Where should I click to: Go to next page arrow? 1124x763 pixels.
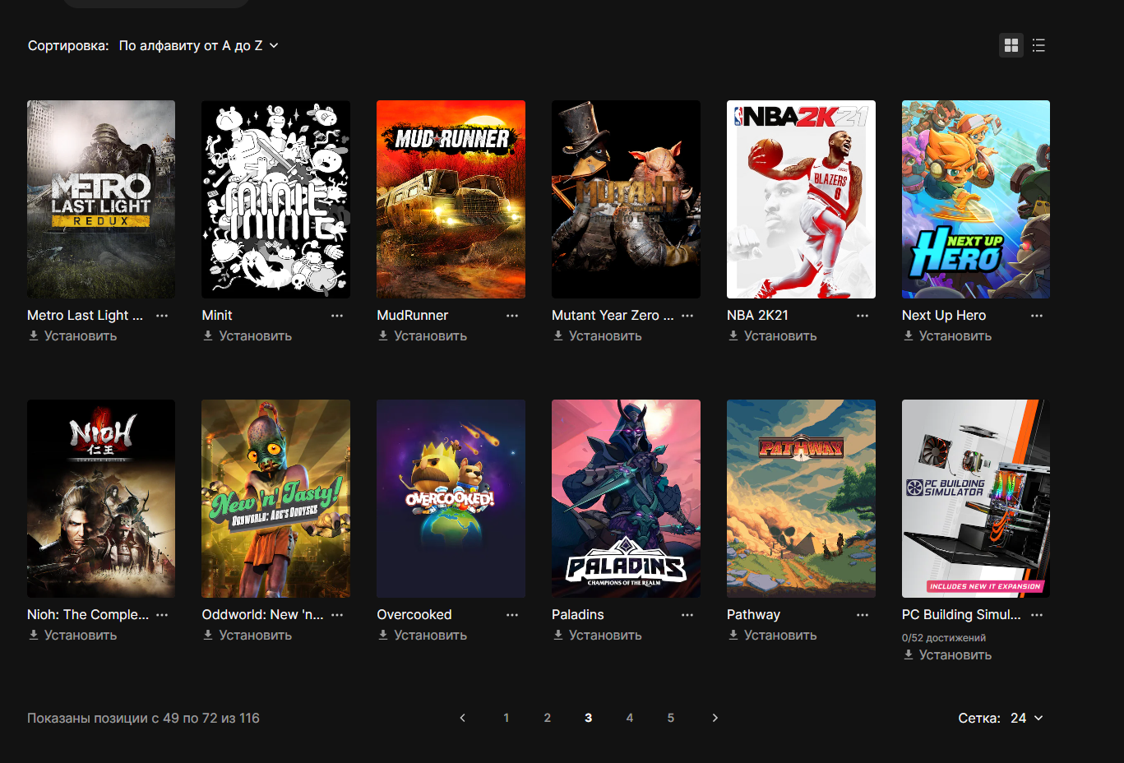[x=715, y=718]
